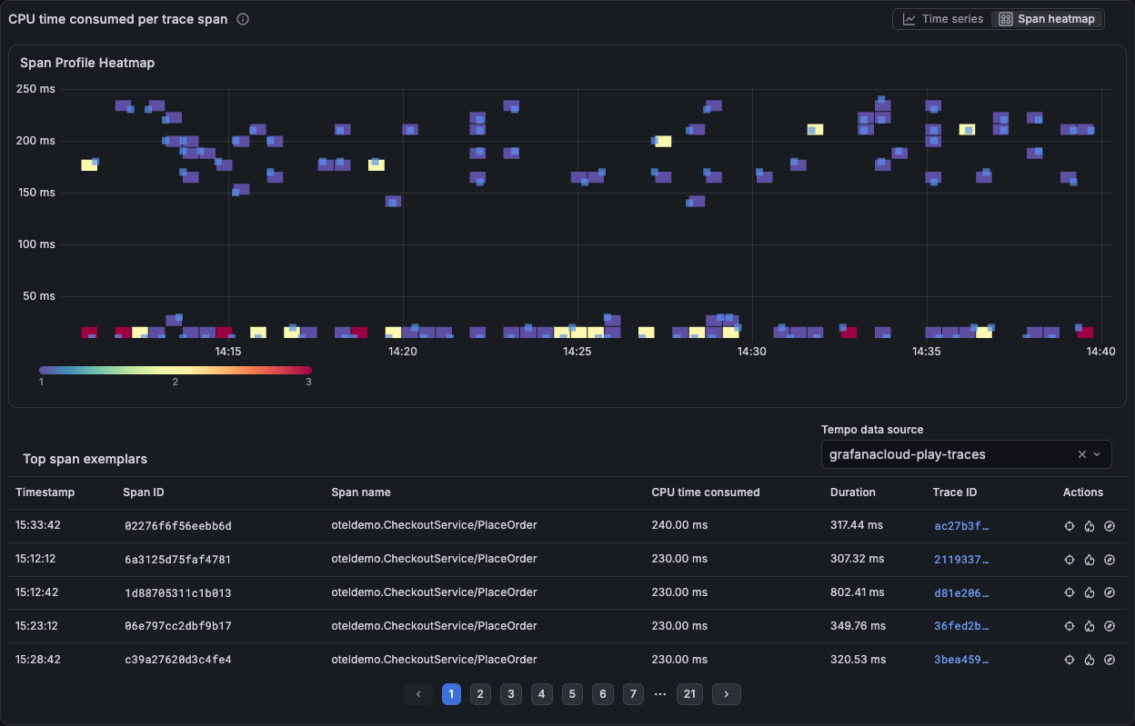This screenshot has width=1135, height=726.
Task: Select span ID 02276f6f56eebb6d
Action: pos(178,526)
